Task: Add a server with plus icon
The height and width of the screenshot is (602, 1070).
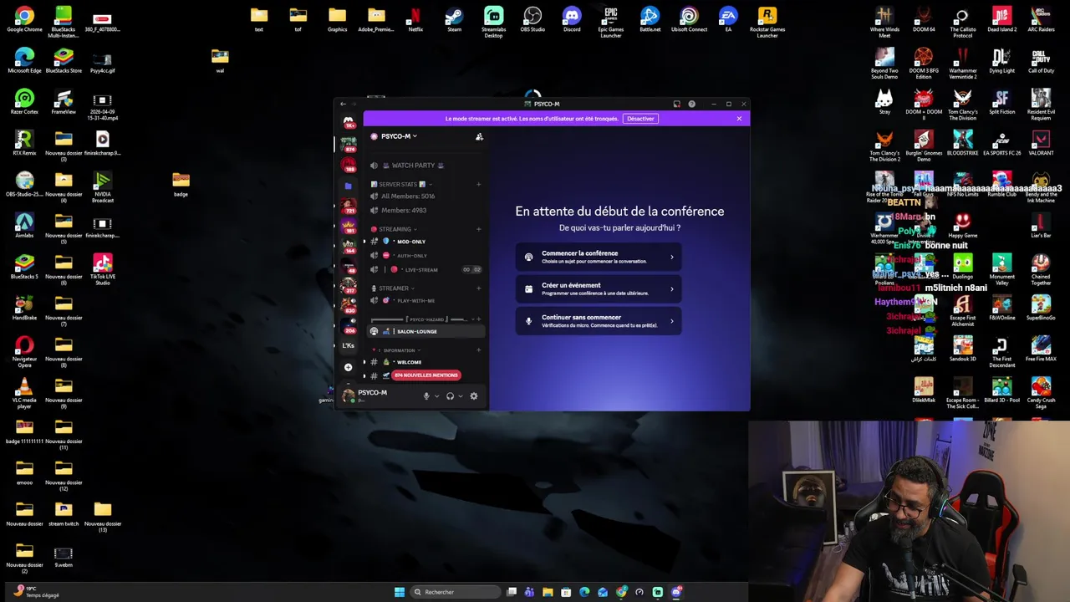Action: point(349,367)
